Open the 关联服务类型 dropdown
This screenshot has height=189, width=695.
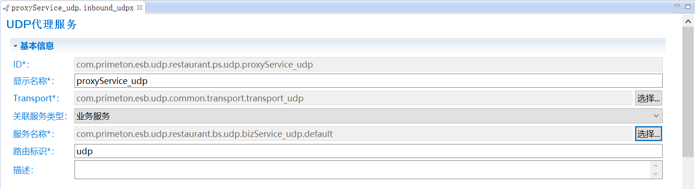pos(368,116)
